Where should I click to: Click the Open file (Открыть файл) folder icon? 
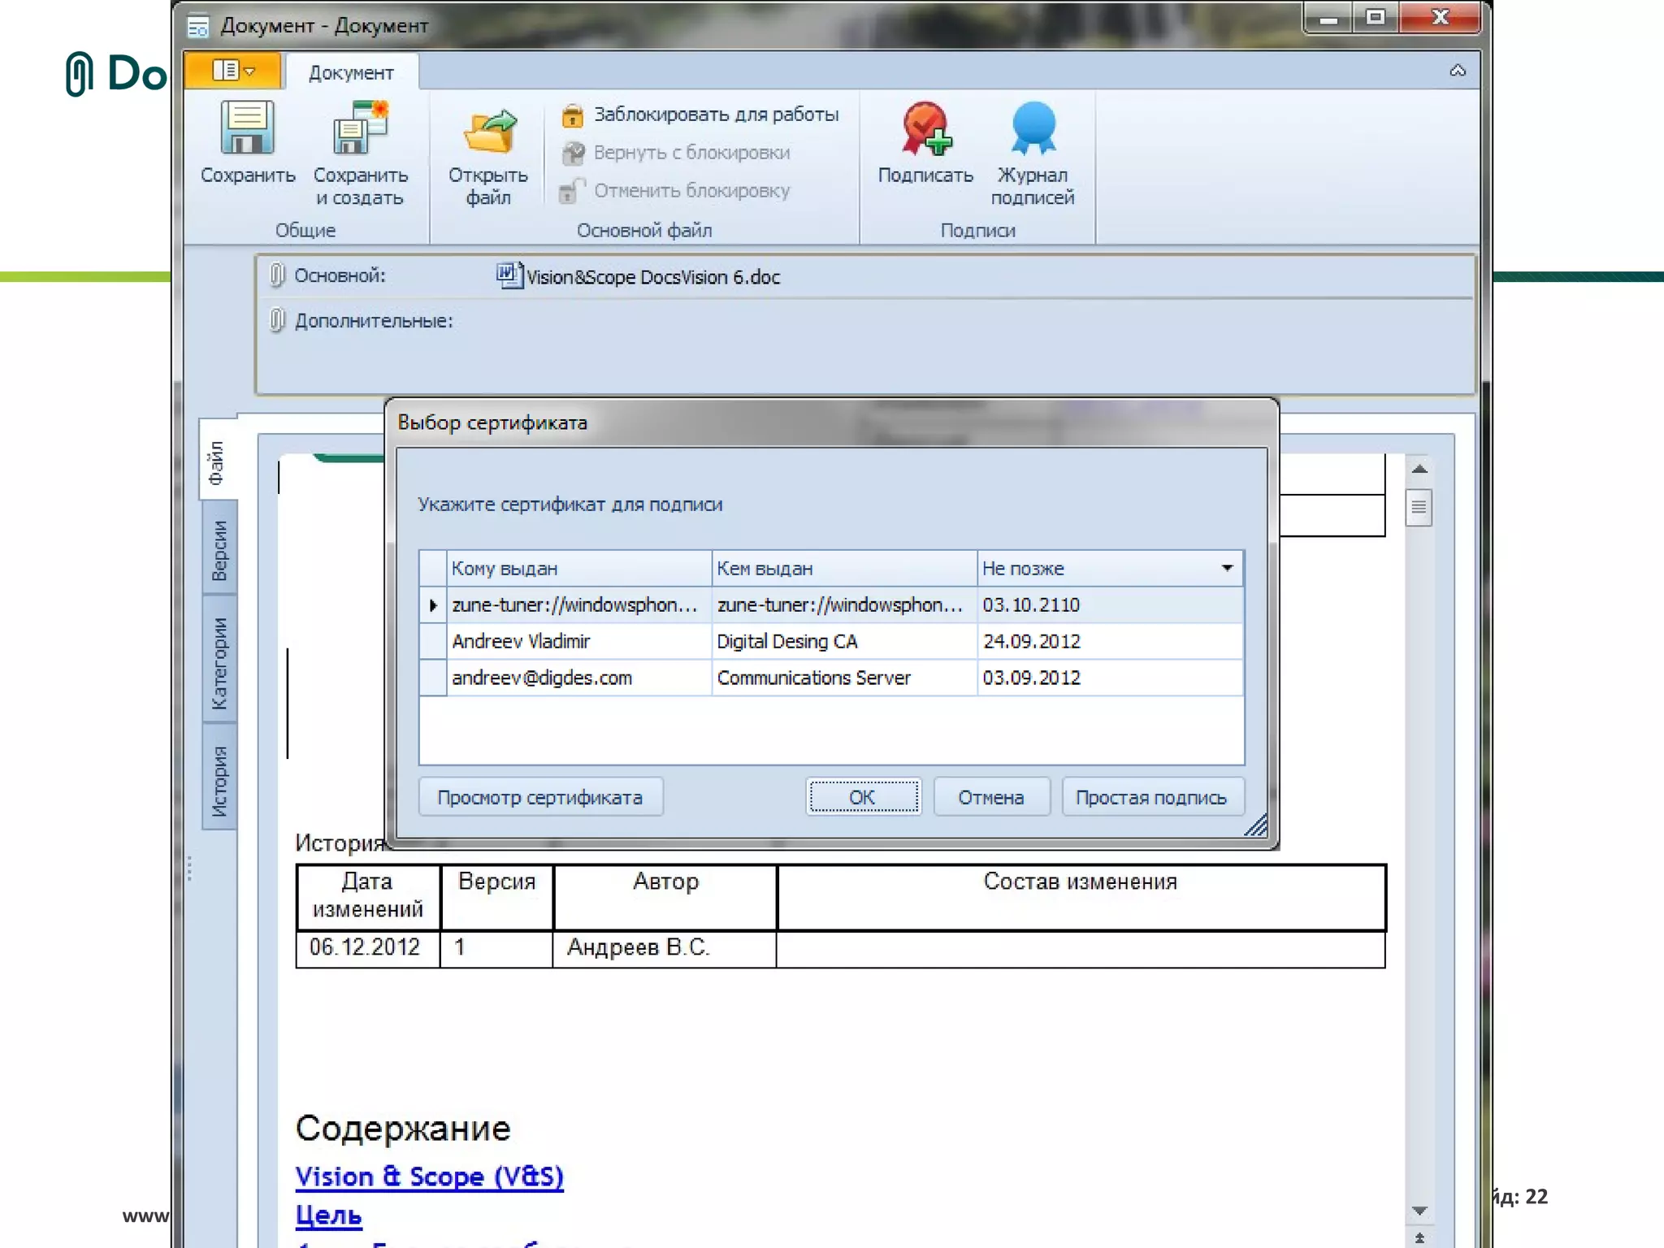pyautogui.click(x=488, y=132)
